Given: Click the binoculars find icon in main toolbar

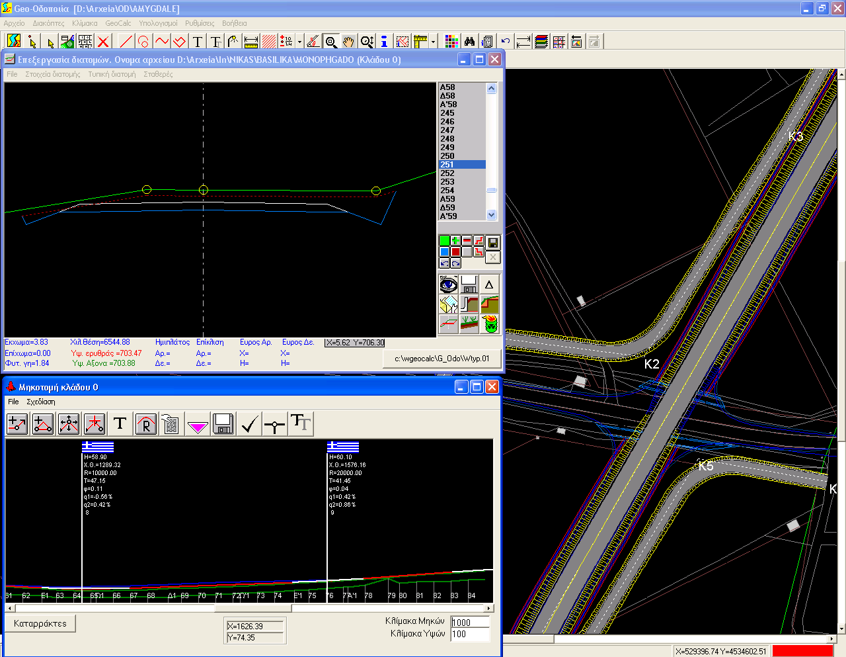Looking at the screenshot, I should click(469, 42).
